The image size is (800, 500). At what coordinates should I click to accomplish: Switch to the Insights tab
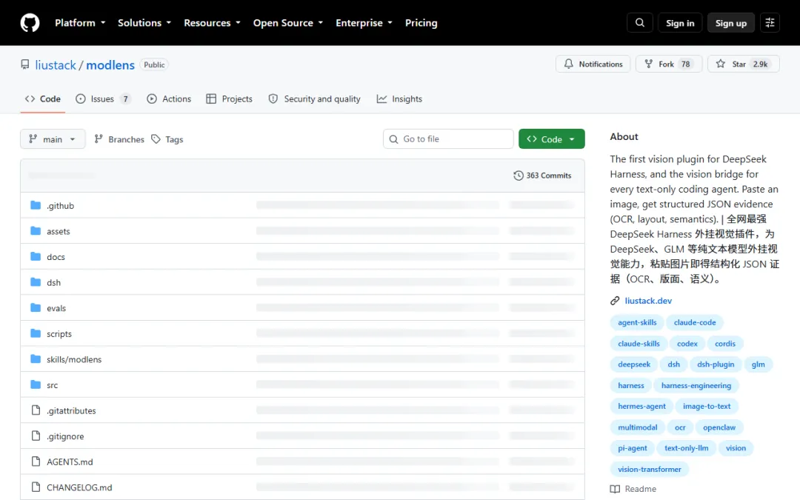(x=399, y=99)
